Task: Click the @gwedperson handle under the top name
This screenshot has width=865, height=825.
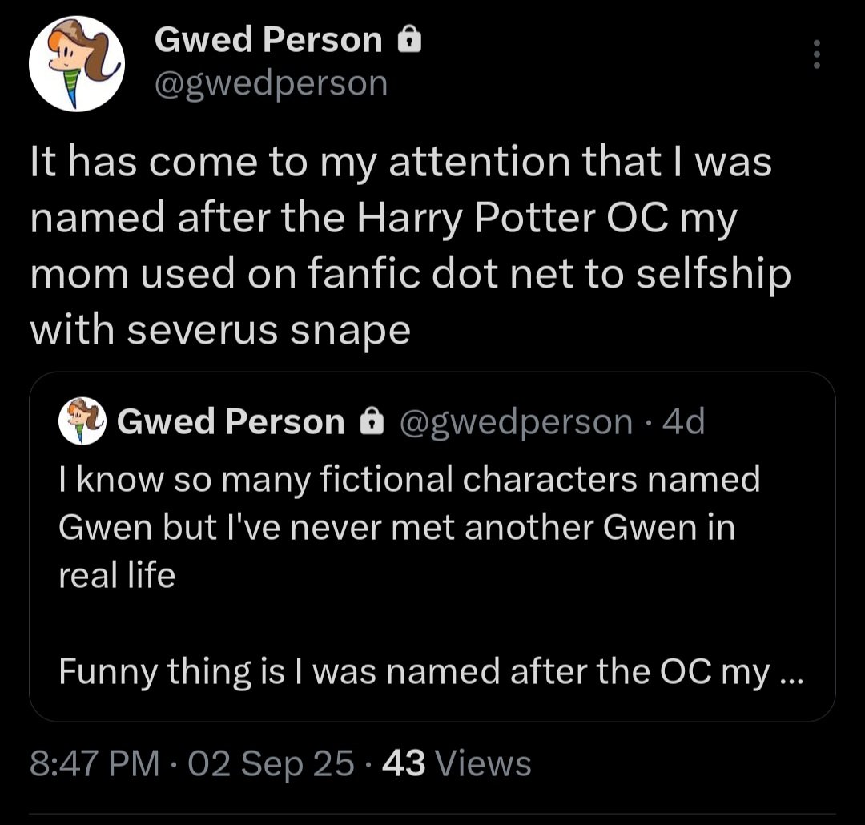Action: coord(271,82)
